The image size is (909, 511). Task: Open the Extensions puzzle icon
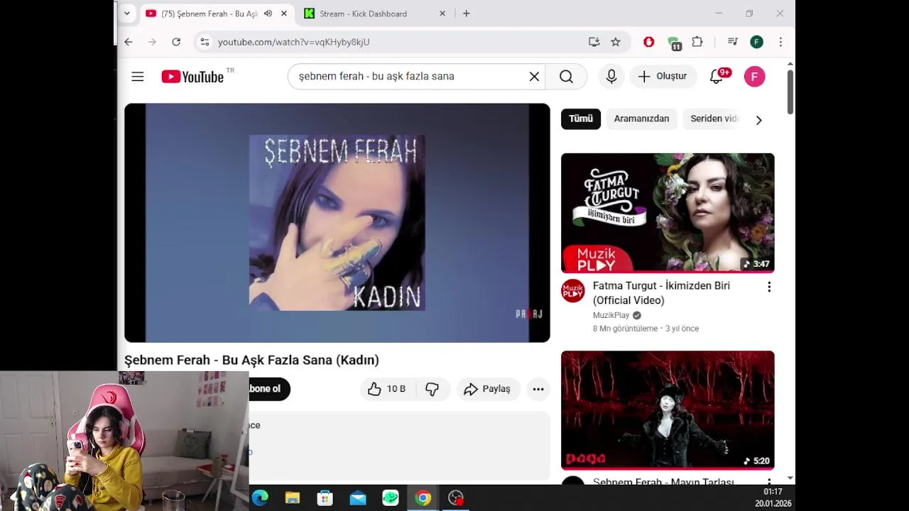697,42
